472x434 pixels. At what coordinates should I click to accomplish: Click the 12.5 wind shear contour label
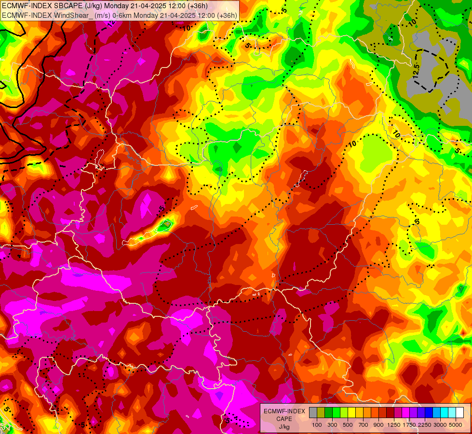tap(416, 71)
